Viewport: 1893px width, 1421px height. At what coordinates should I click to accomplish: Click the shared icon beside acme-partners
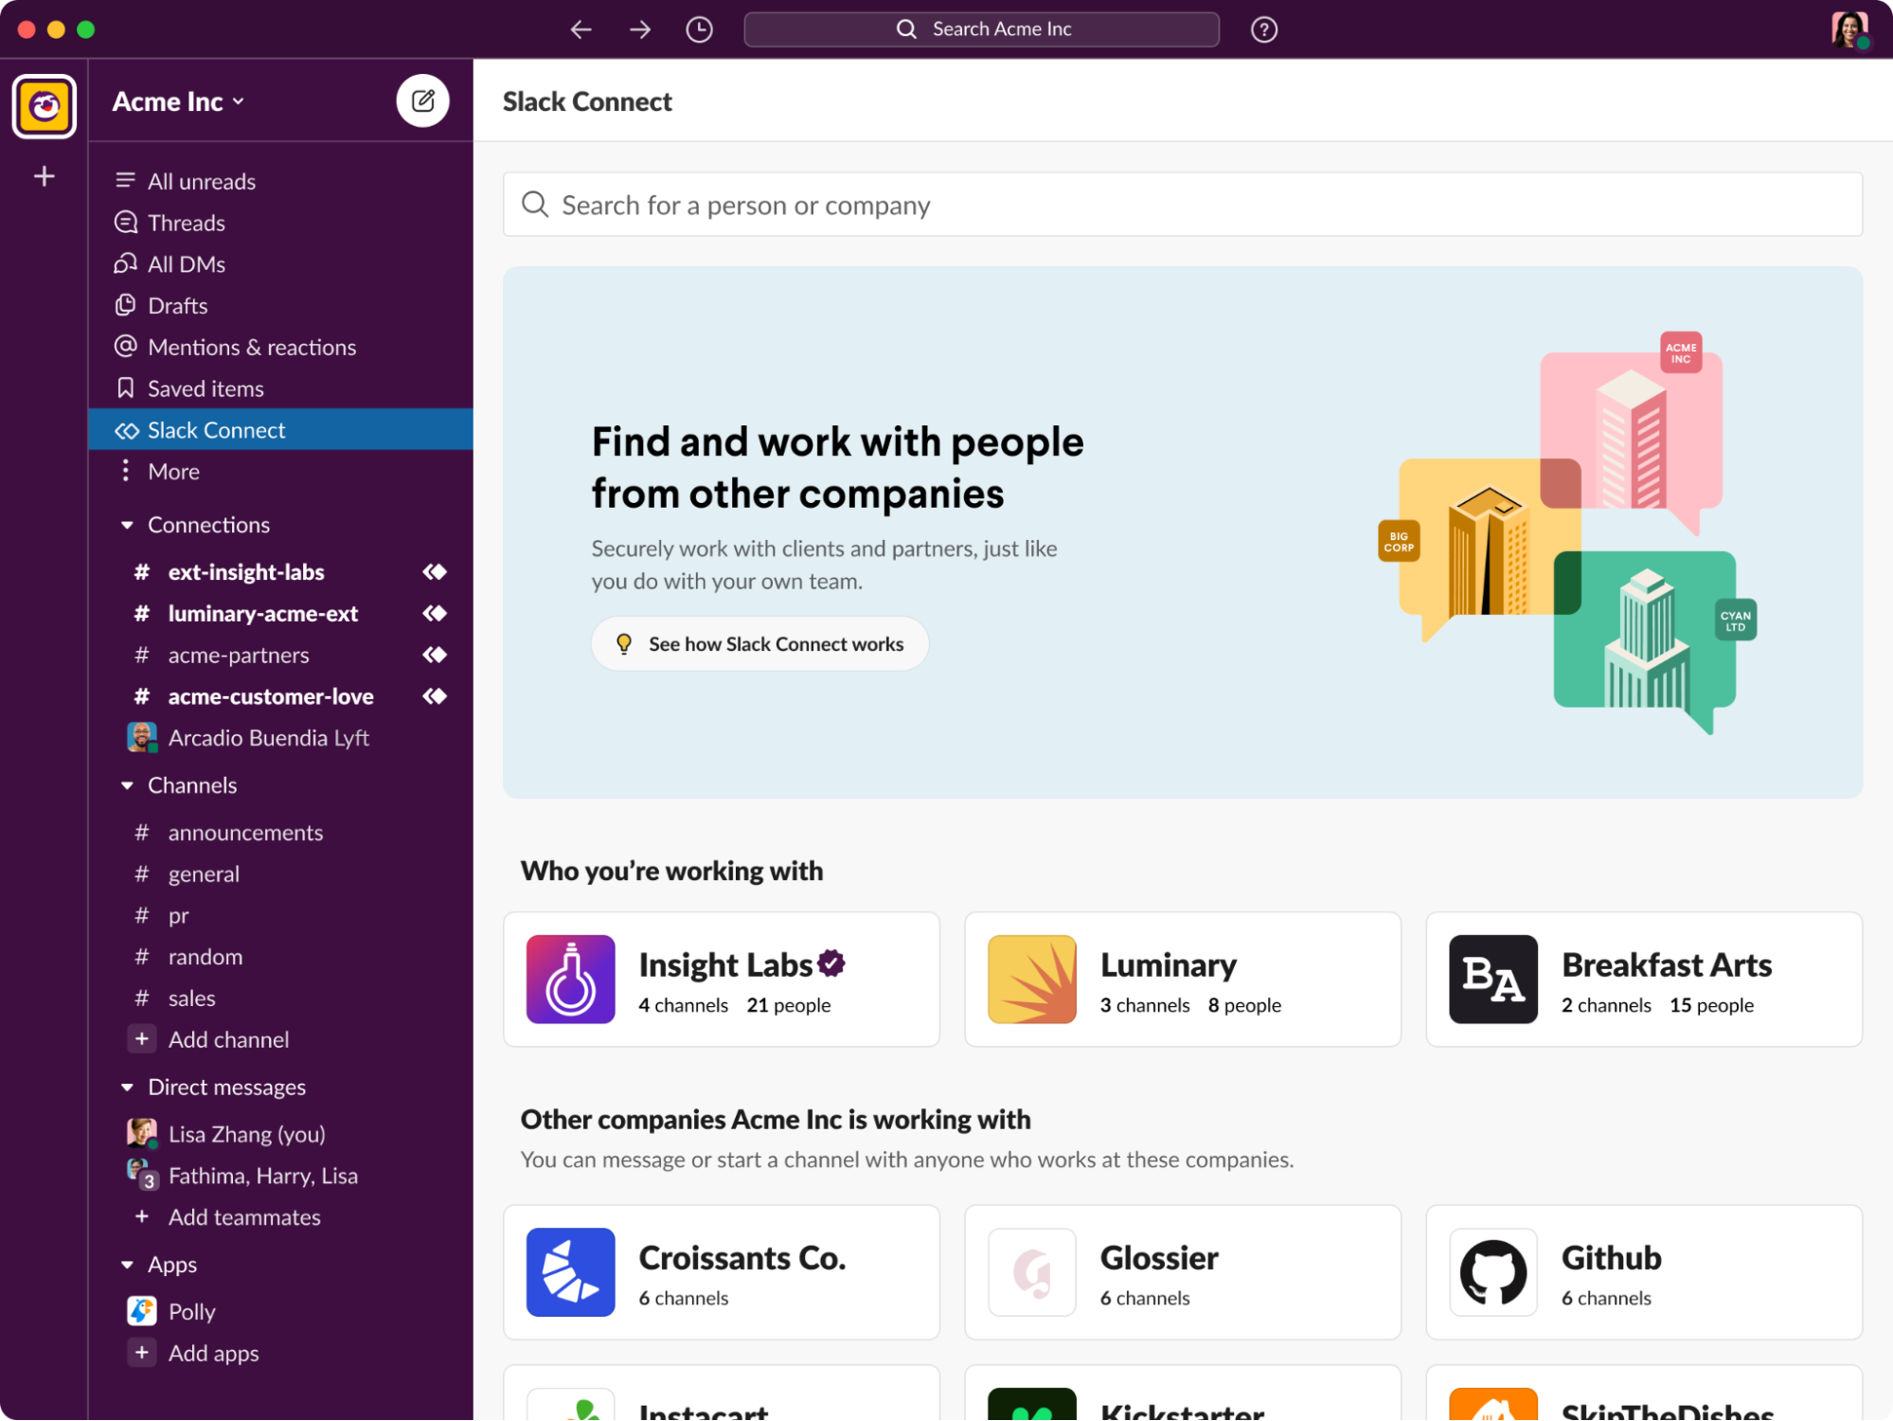point(435,655)
